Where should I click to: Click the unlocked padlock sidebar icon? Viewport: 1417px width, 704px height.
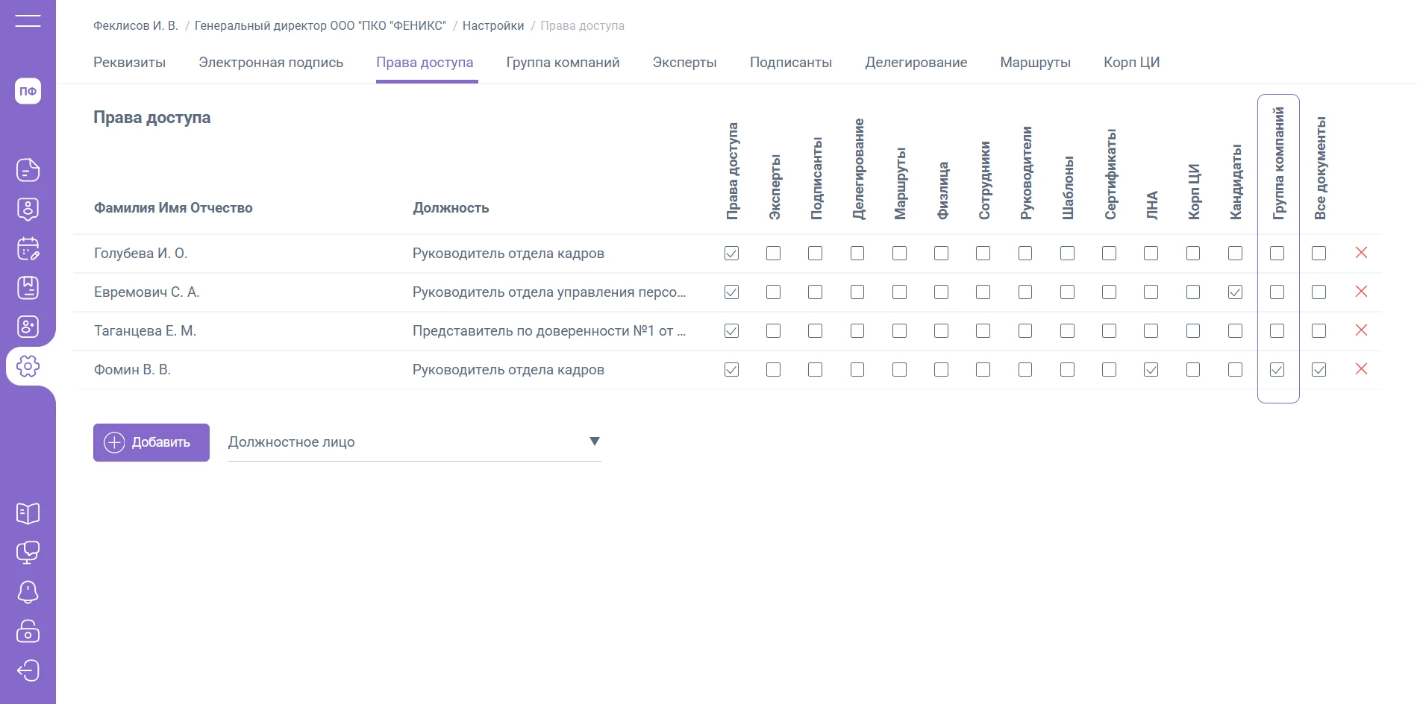28,631
